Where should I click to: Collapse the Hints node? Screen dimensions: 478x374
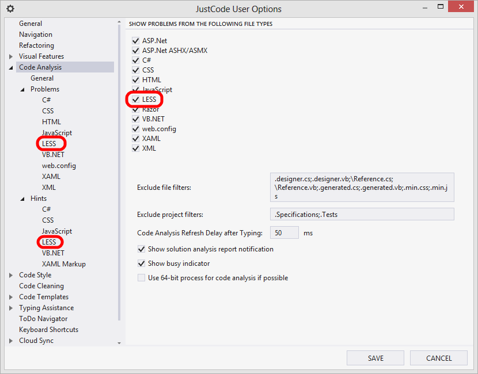[22, 199]
